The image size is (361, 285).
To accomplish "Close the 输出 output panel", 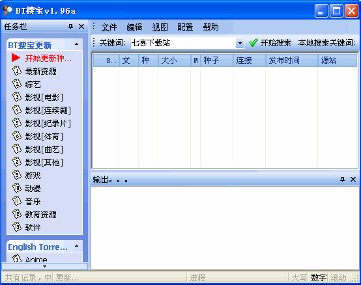I will [x=353, y=180].
